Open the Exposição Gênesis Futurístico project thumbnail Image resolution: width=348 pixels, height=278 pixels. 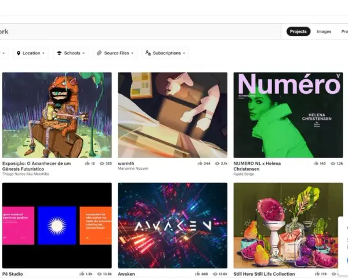[57, 115]
